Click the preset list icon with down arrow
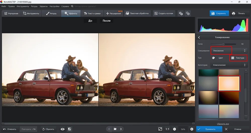 pyautogui.click(x=187, y=13)
